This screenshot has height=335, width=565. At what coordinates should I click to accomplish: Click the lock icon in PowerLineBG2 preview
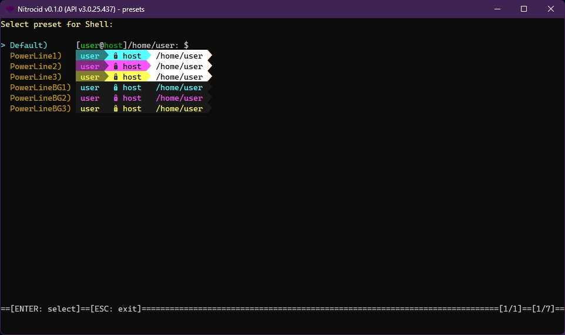[116, 98]
